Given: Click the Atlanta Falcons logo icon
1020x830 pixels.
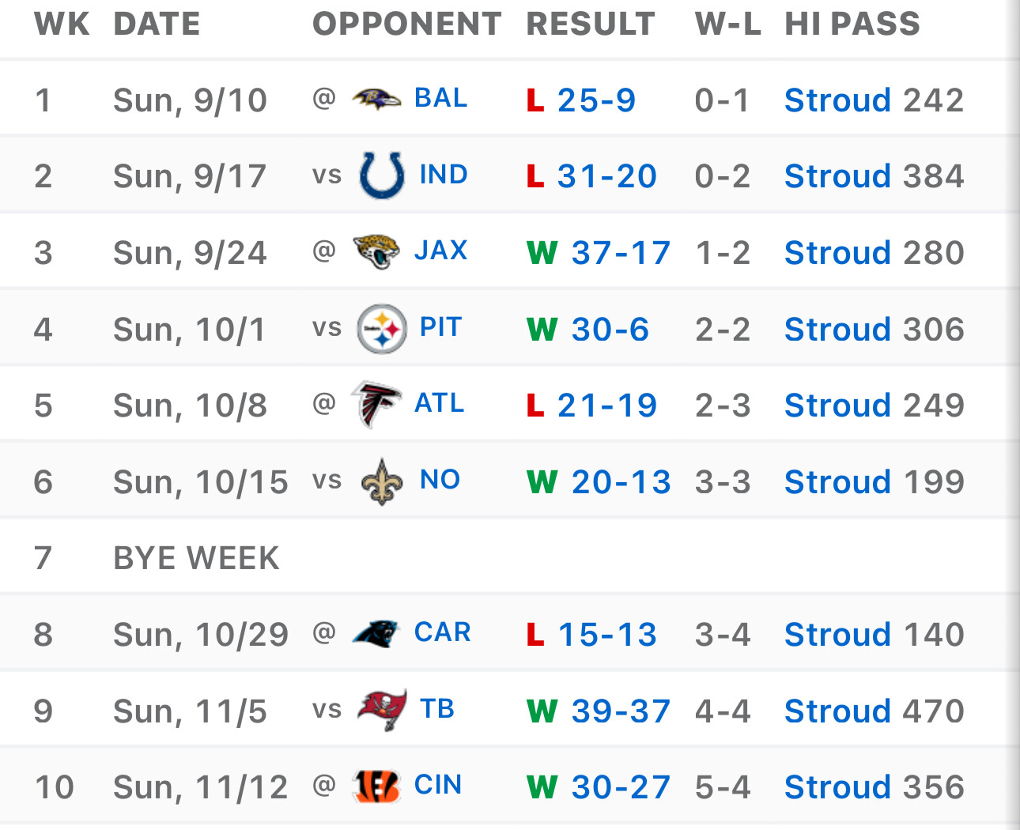Looking at the screenshot, I should coord(376,404).
